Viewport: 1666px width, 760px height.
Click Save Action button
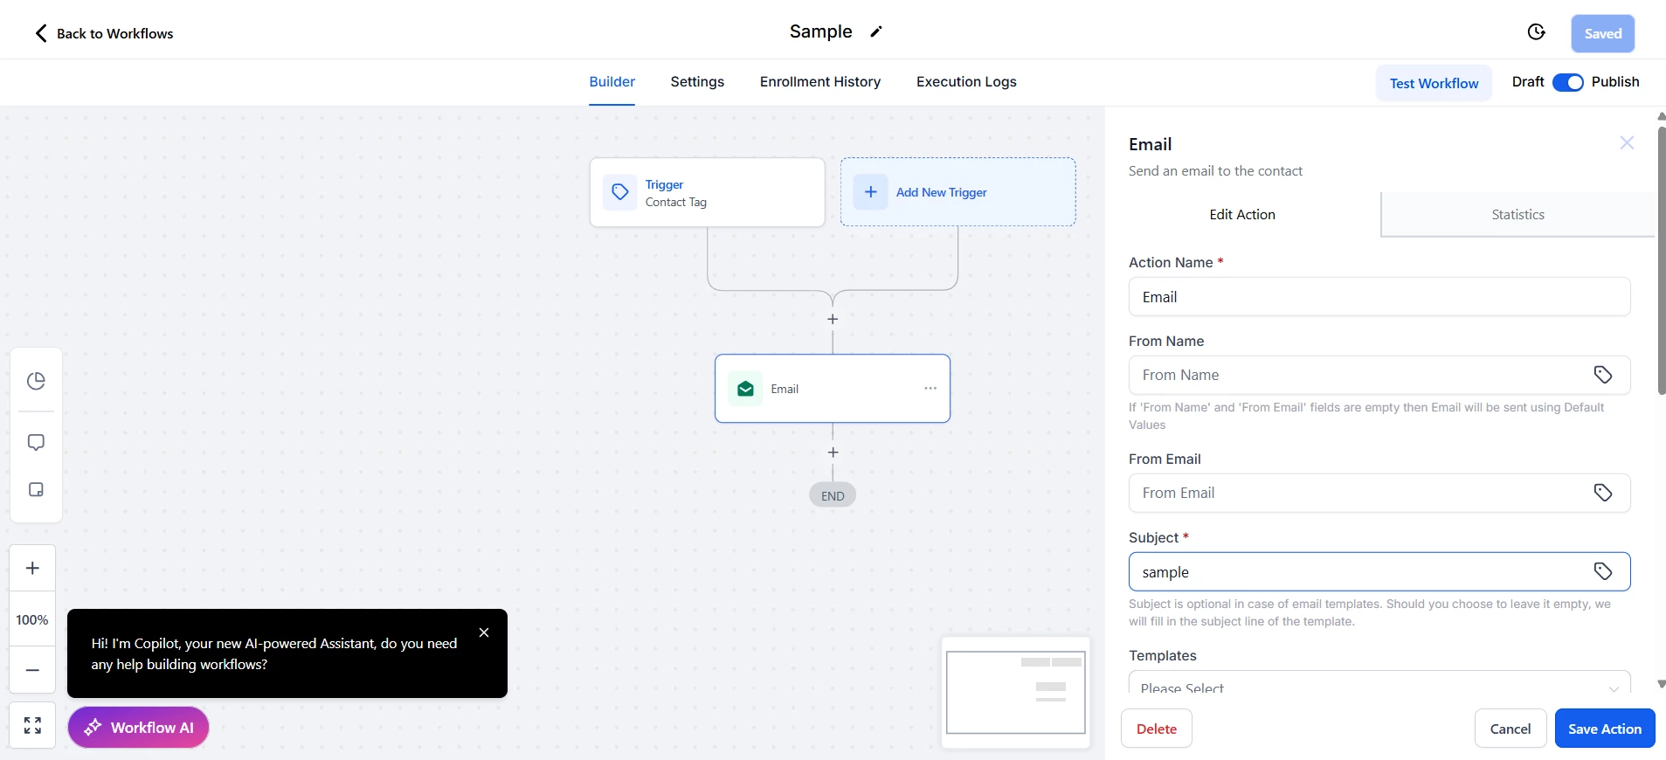click(1605, 729)
